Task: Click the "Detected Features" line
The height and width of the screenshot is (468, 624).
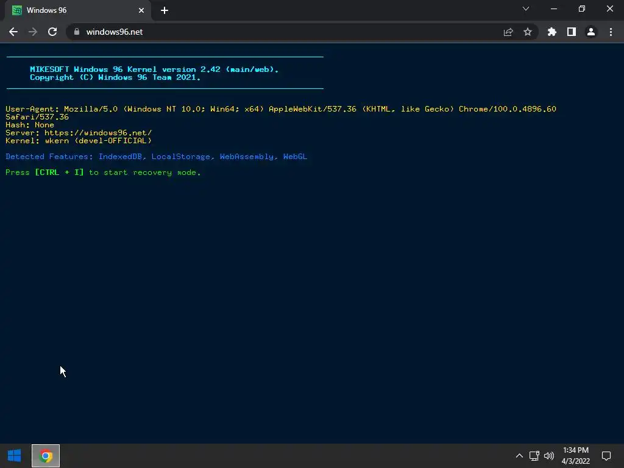Action: [x=157, y=157]
